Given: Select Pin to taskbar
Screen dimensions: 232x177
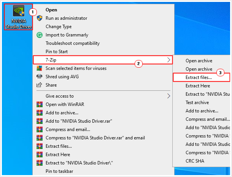Looking at the screenshot, I should pyautogui.click(x=59, y=171).
